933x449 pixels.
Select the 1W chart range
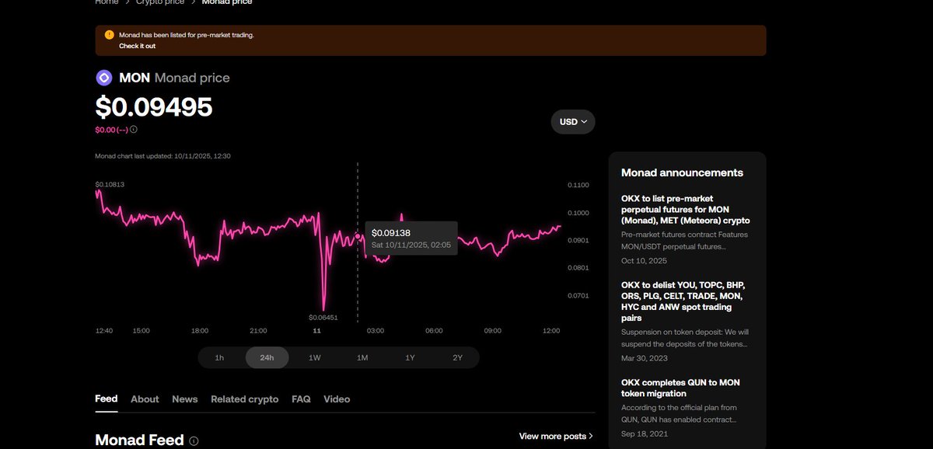point(315,357)
